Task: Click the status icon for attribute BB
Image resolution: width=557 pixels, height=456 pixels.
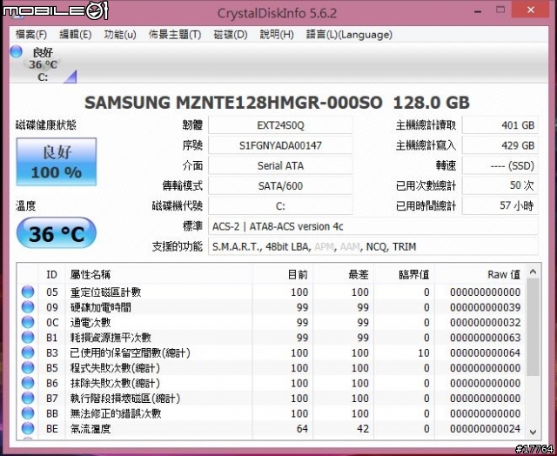Action: (x=28, y=413)
